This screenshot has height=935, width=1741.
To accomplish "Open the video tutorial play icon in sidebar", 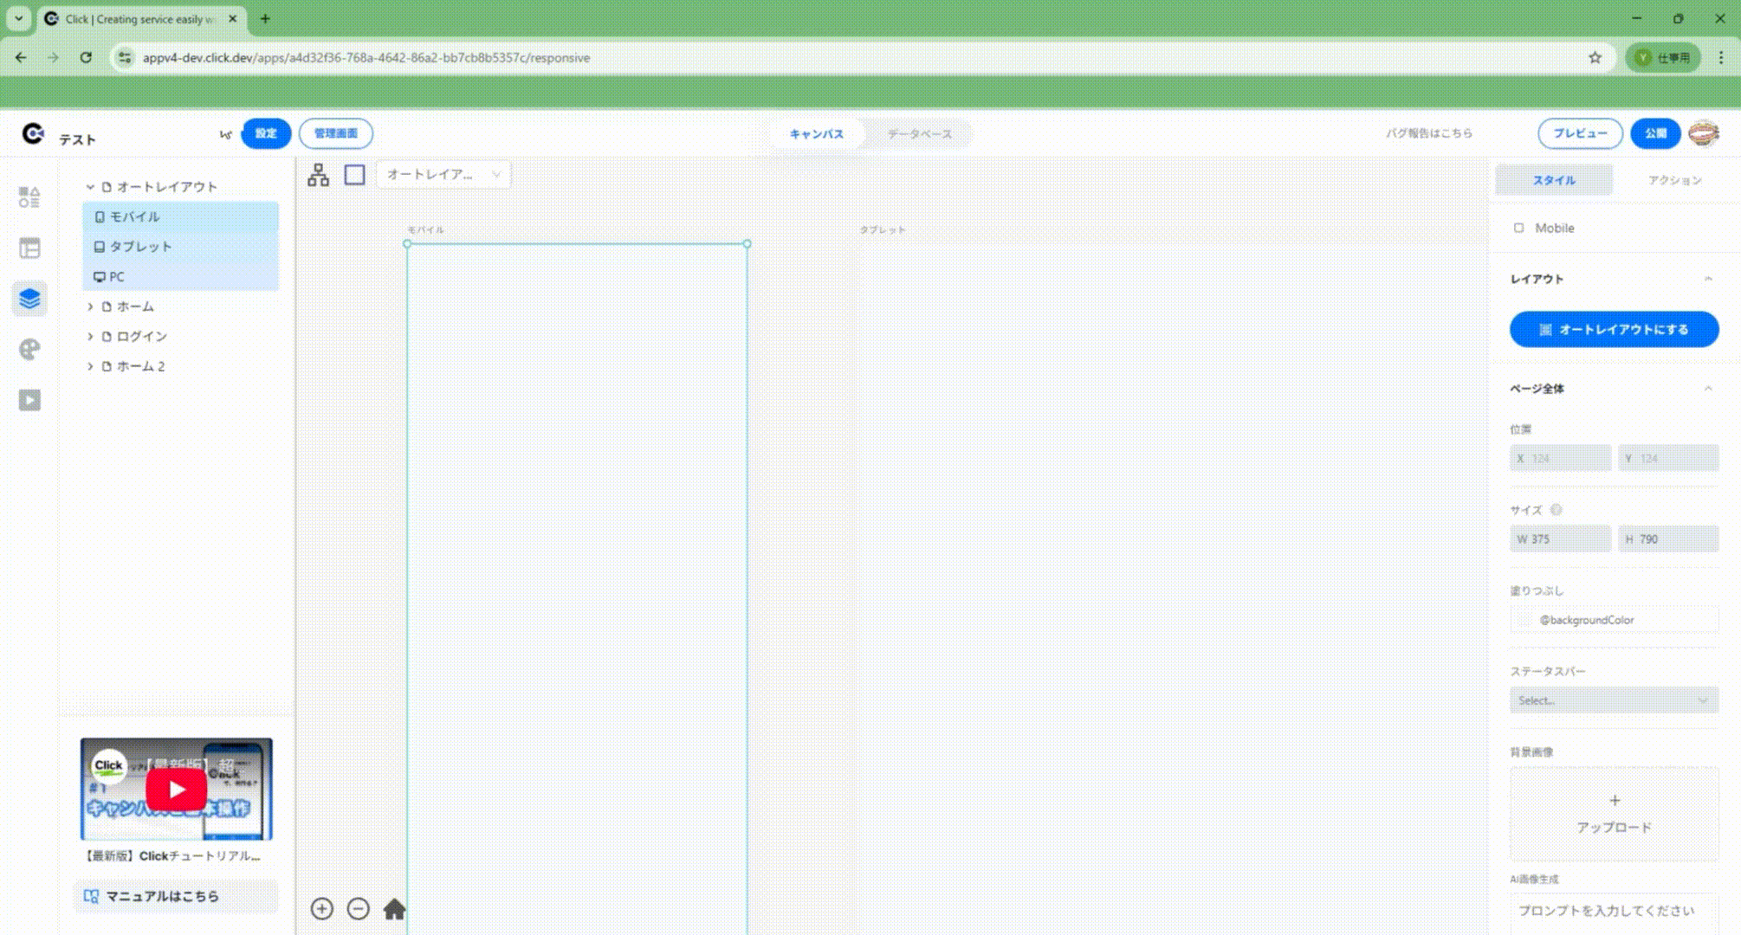I will point(29,400).
